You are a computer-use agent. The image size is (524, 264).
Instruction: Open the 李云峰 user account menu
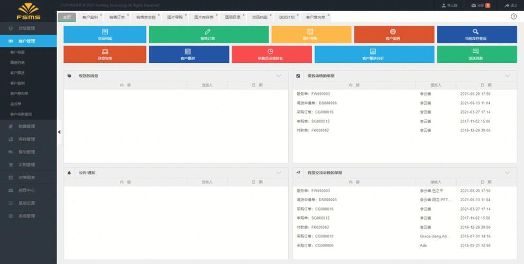click(x=449, y=5)
